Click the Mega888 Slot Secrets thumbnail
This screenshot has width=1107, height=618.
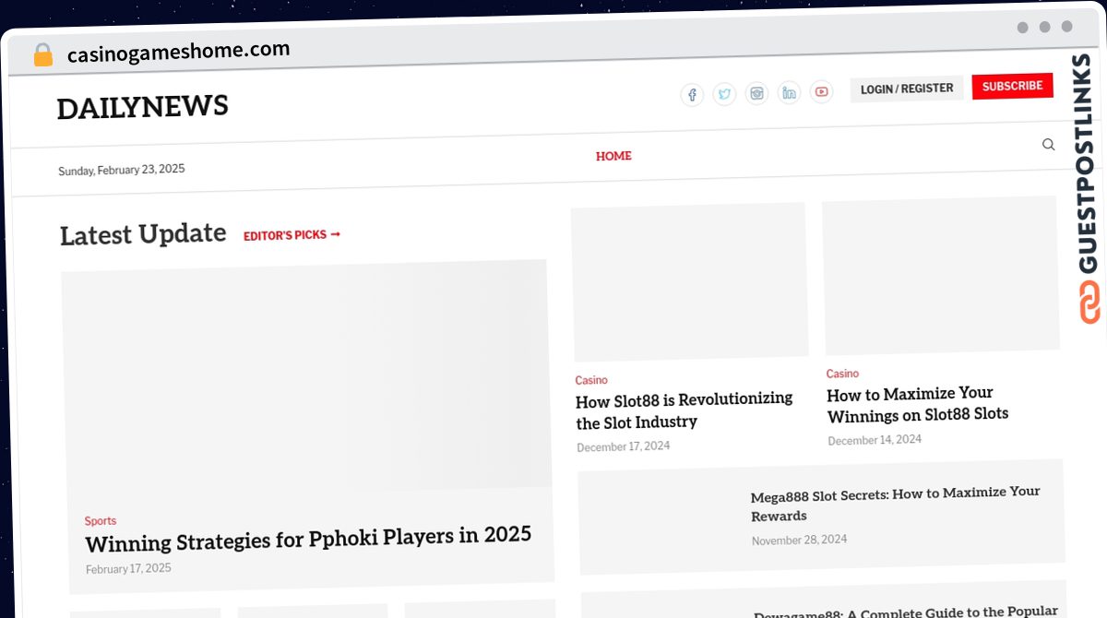tap(661, 521)
